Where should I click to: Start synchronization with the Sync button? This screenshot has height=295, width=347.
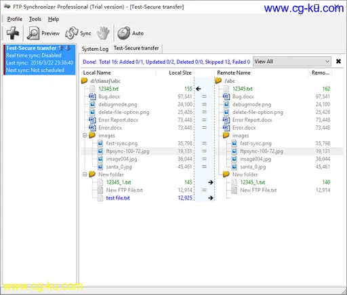(x=78, y=33)
